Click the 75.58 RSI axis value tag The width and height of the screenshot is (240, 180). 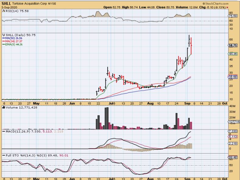point(233,16)
